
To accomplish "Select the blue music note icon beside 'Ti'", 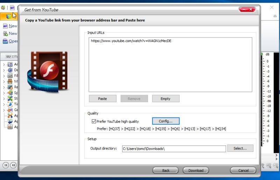I will click(x=10, y=104).
